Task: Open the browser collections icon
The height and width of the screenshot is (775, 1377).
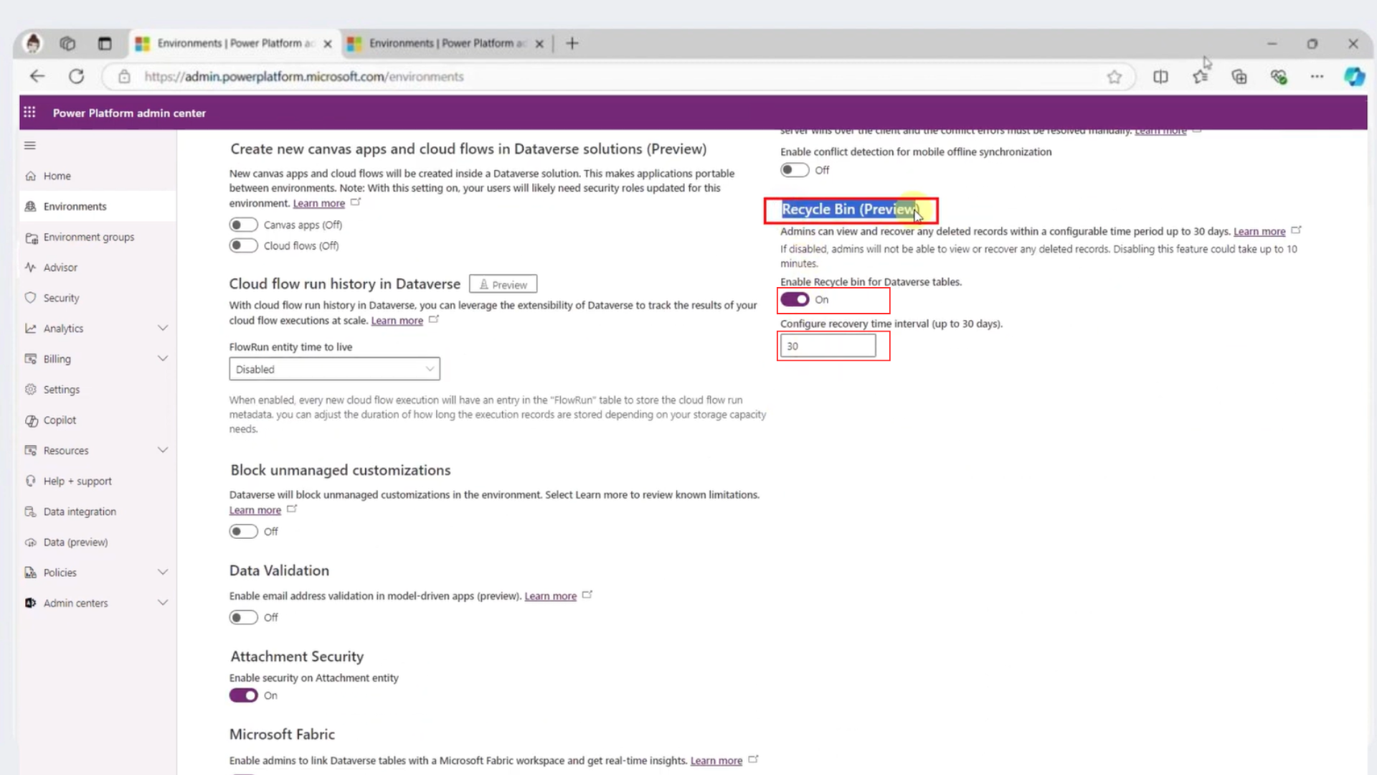Action: 1239,77
